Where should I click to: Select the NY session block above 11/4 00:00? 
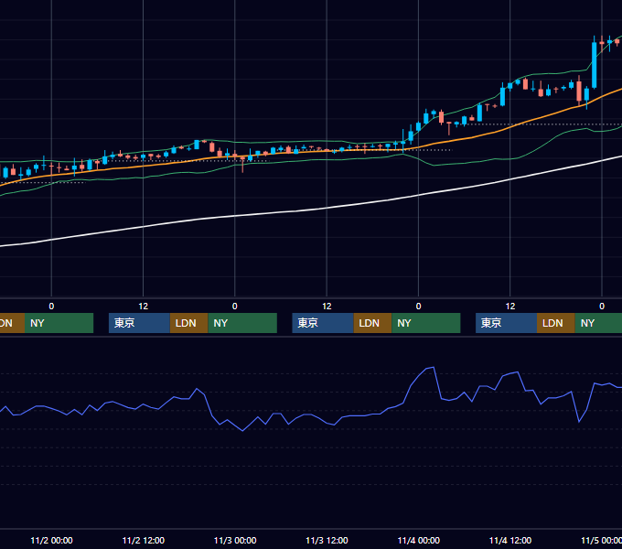[x=426, y=323]
